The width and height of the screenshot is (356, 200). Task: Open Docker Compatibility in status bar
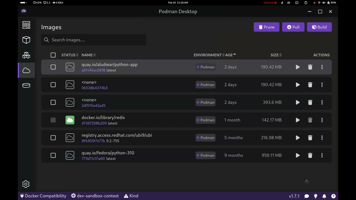tap(43, 196)
